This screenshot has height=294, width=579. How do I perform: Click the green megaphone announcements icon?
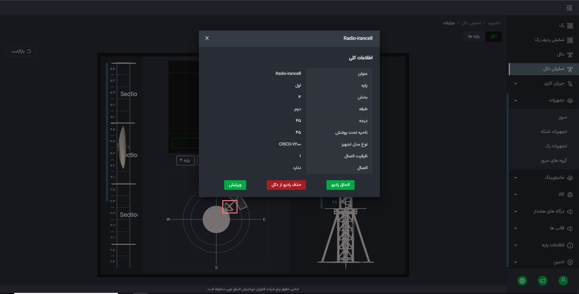pos(542,281)
